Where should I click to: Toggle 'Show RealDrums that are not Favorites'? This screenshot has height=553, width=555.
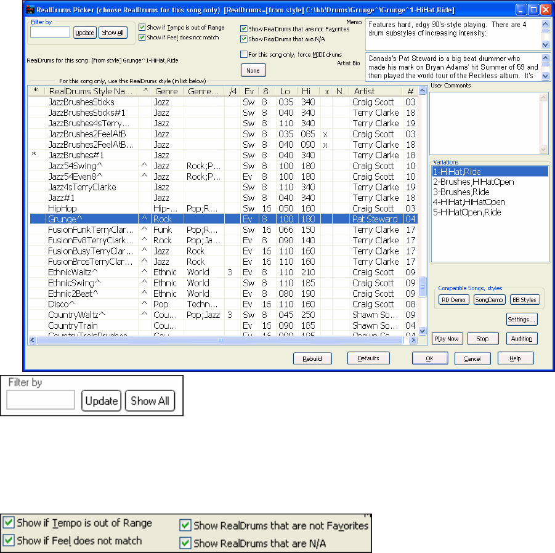click(244, 29)
